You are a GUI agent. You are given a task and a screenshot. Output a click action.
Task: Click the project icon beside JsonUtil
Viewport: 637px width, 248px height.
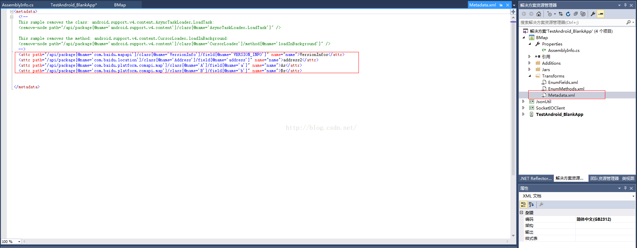pos(532,101)
